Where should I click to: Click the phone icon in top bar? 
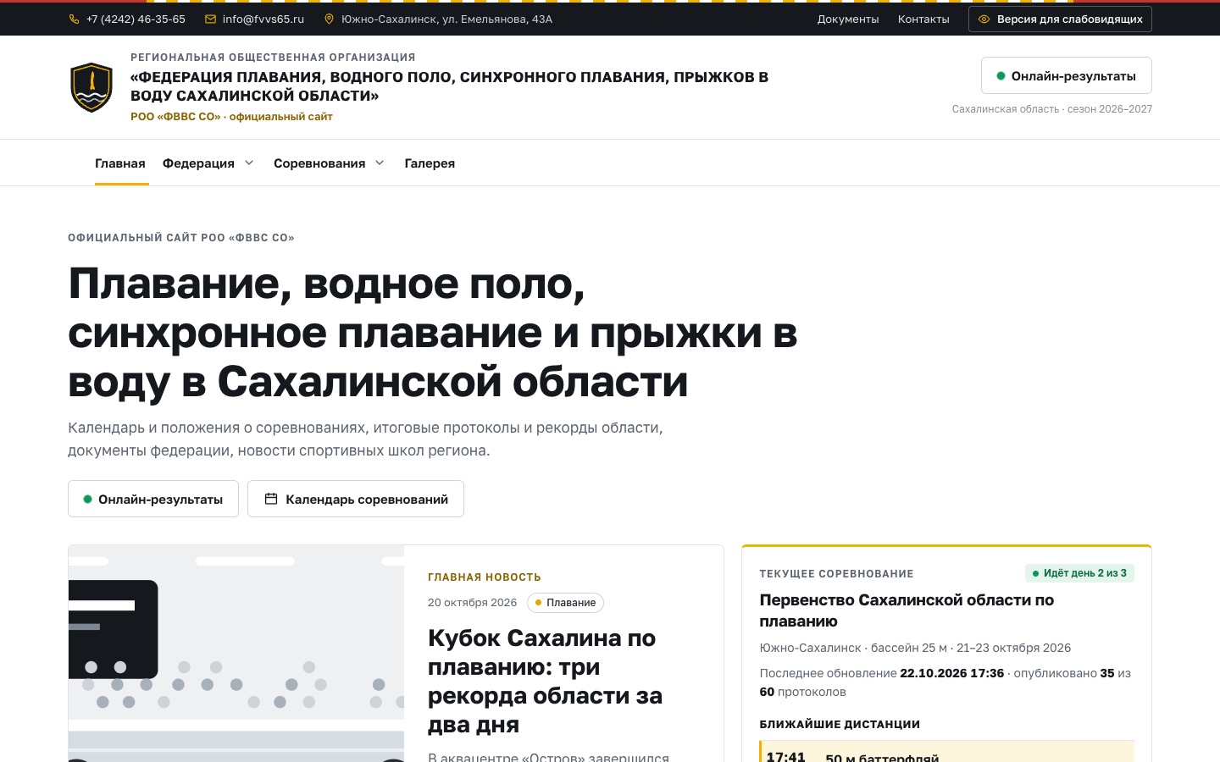pyautogui.click(x=74, y=19)
